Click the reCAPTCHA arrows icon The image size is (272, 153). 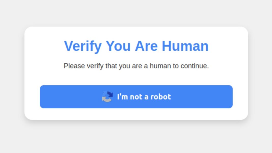point(107,97)
